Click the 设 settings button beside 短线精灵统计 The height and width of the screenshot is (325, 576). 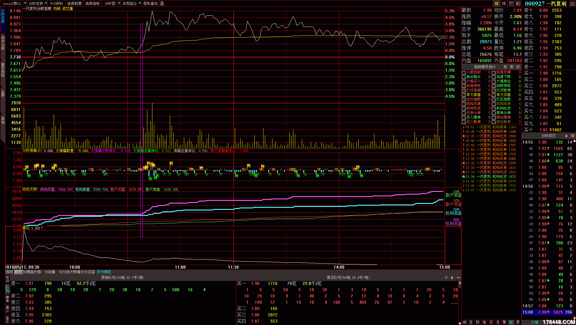pos(518,67)
